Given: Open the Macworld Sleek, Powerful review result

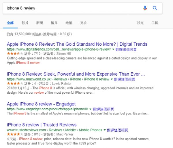Looking at the screenshot, I should click(76, 74).
